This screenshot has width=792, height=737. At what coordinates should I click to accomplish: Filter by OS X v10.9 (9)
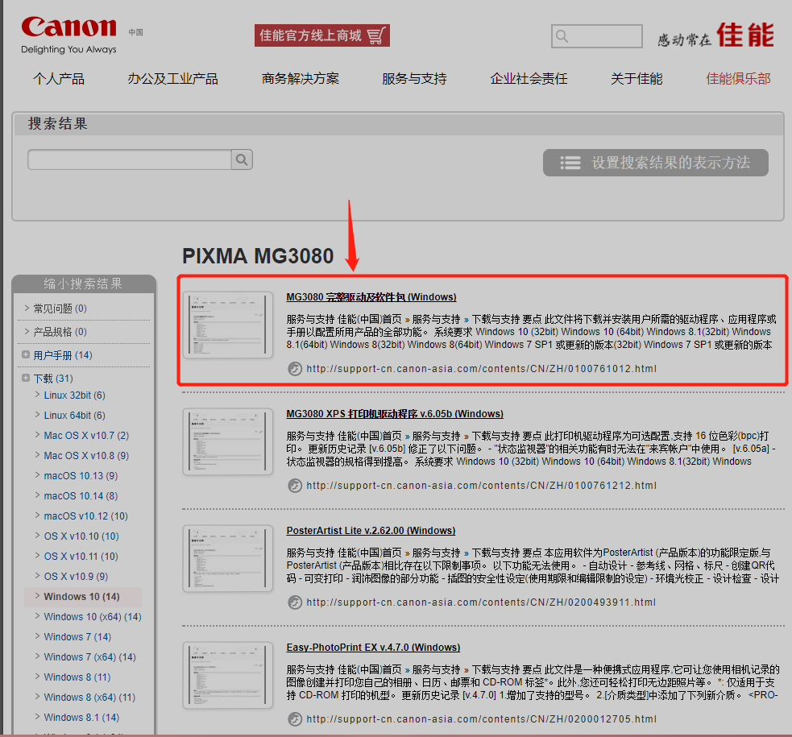76,577
